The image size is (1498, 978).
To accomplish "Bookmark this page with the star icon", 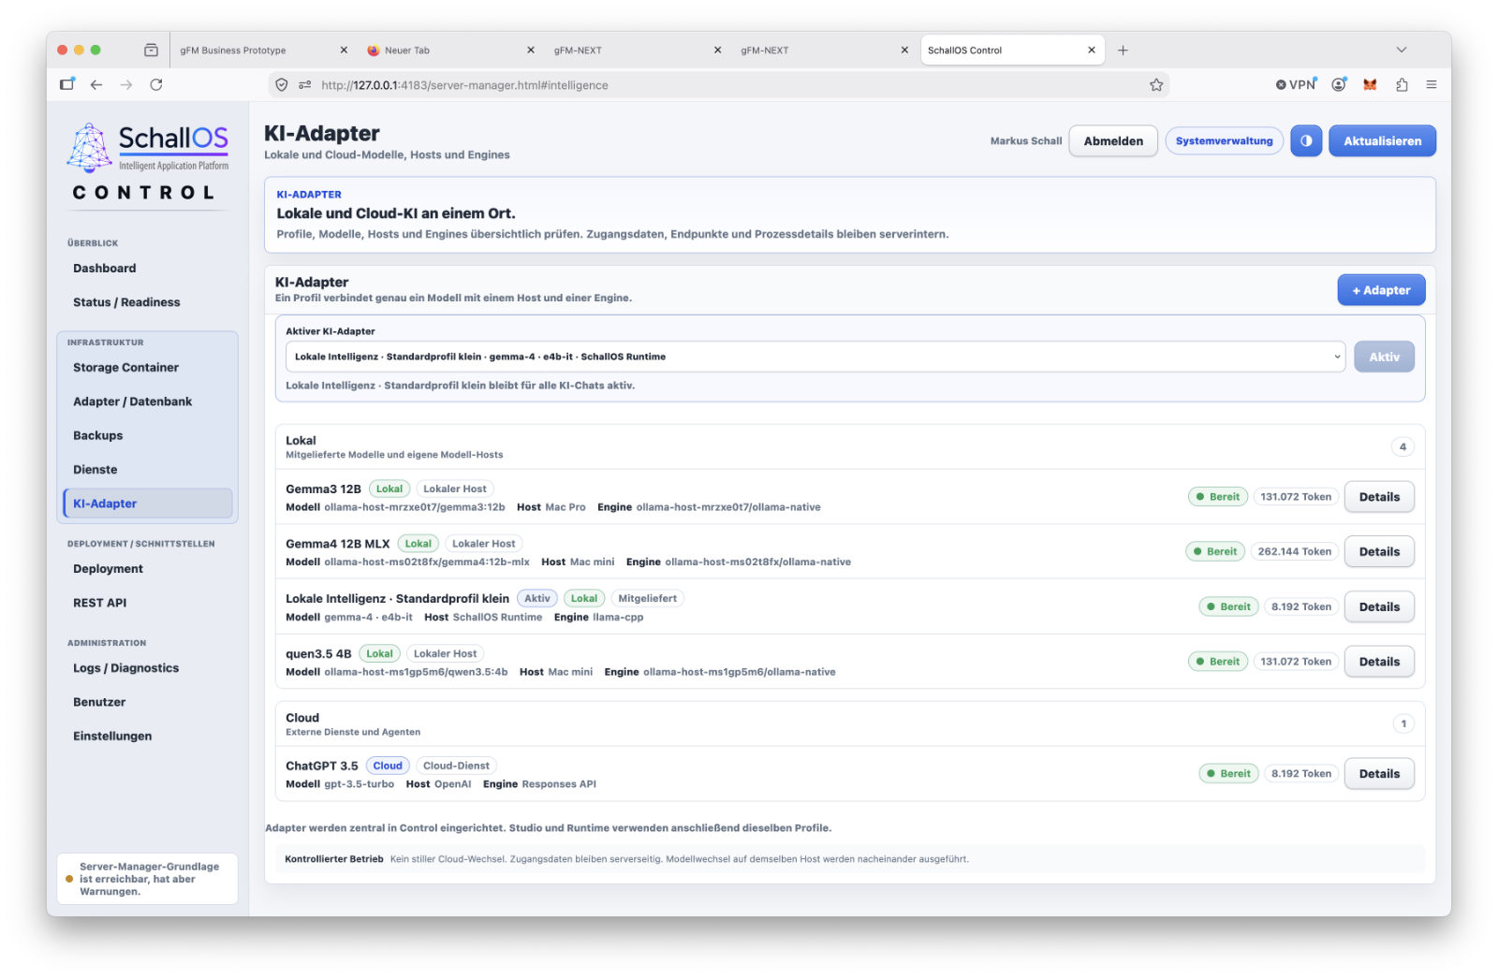I will coord(1156,85).
